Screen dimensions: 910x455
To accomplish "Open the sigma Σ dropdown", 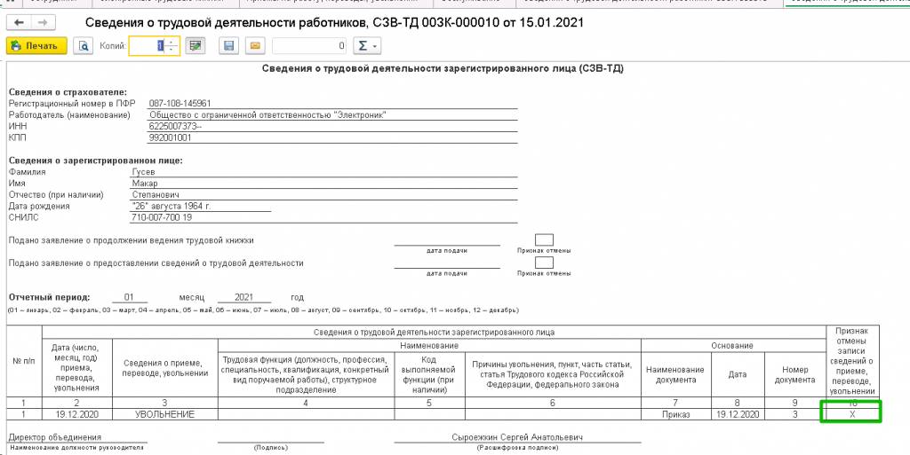I will click(x=366, y=46).
